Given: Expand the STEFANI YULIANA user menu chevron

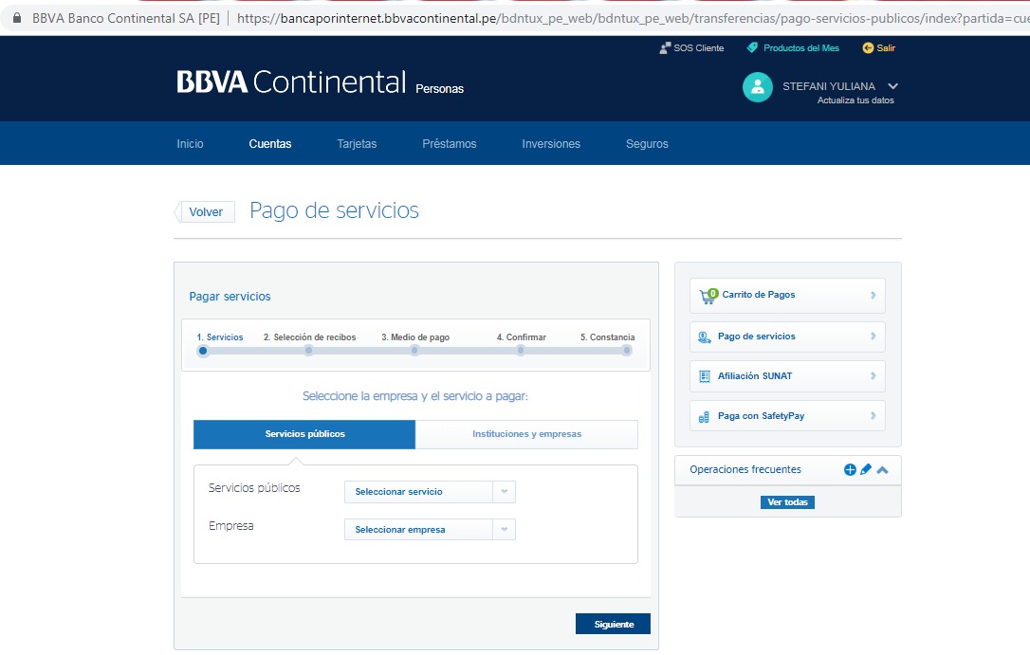Looking at the screenshot, I should tap(892, 86).
